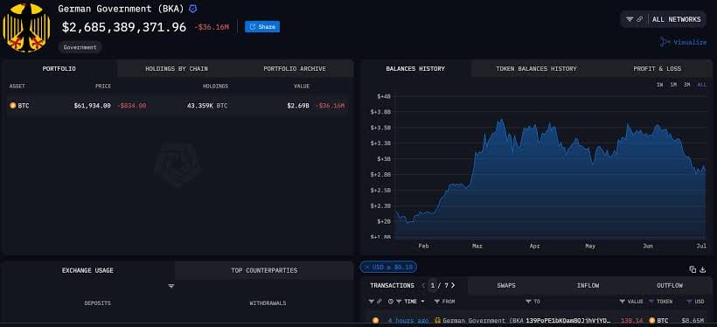Remove the USD ≥ $0.10 filter chip
Image resolution: width=717 pixels, height=327 pixels.
(367, 267)
